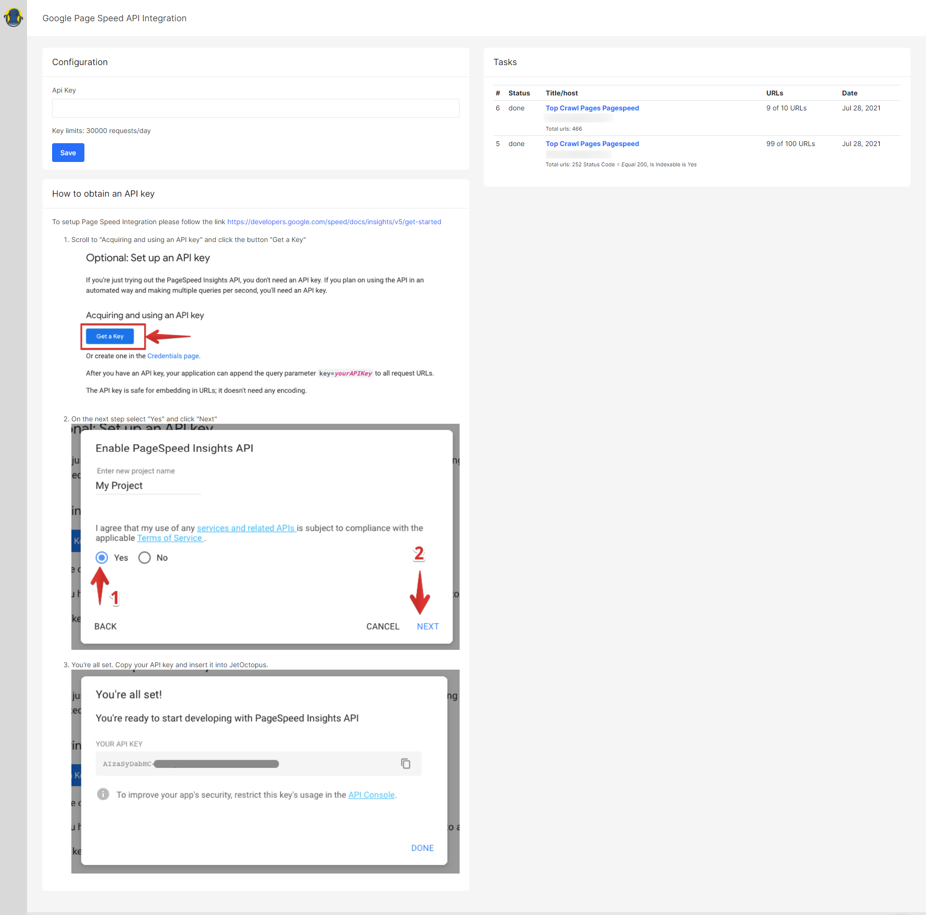Select the Yes radio button

(102, 558)
